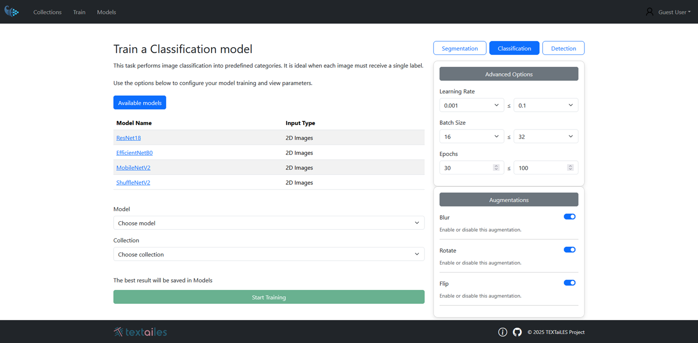Open the info icon in the footer
The image size is (698, 343).
(503, 332)
